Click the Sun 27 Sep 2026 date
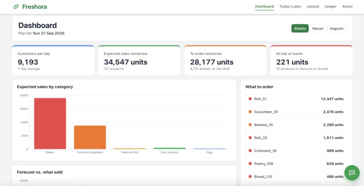The height and width of the screenshot is (186, 364). point(49,33)
